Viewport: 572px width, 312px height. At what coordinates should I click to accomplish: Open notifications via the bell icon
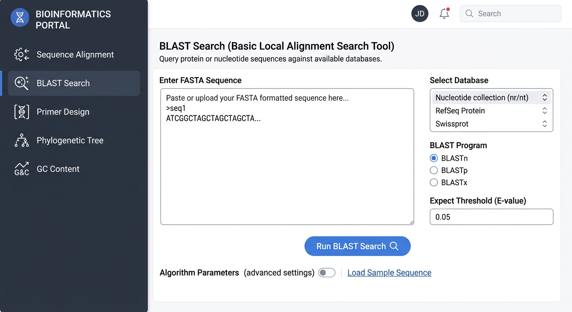click(444, 13)
